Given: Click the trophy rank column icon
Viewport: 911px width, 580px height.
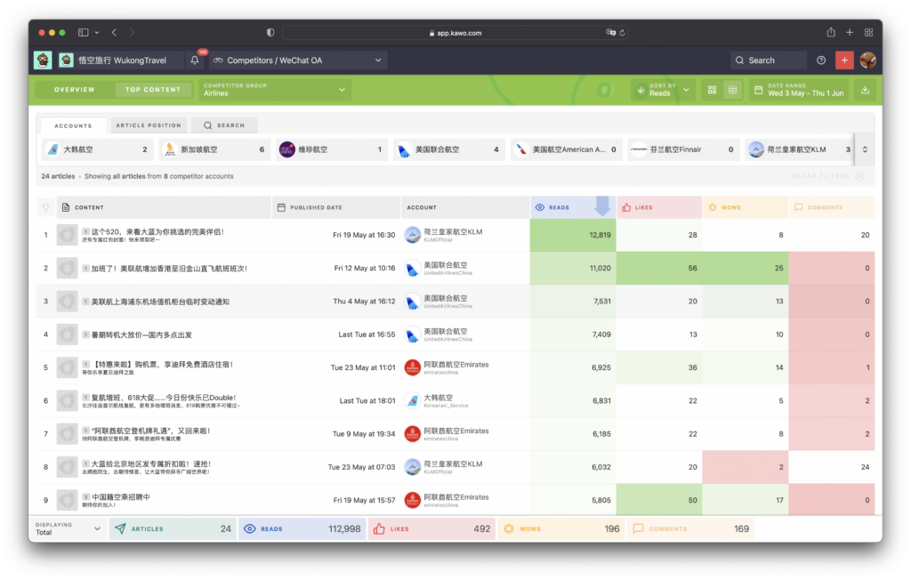Looking at the screenshot, I should [x=46, y=207].
